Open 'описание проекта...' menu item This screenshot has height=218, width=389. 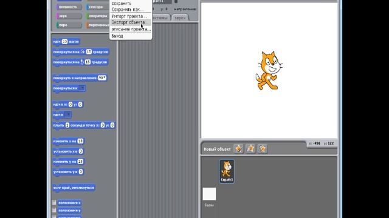[x=131, y=29]
